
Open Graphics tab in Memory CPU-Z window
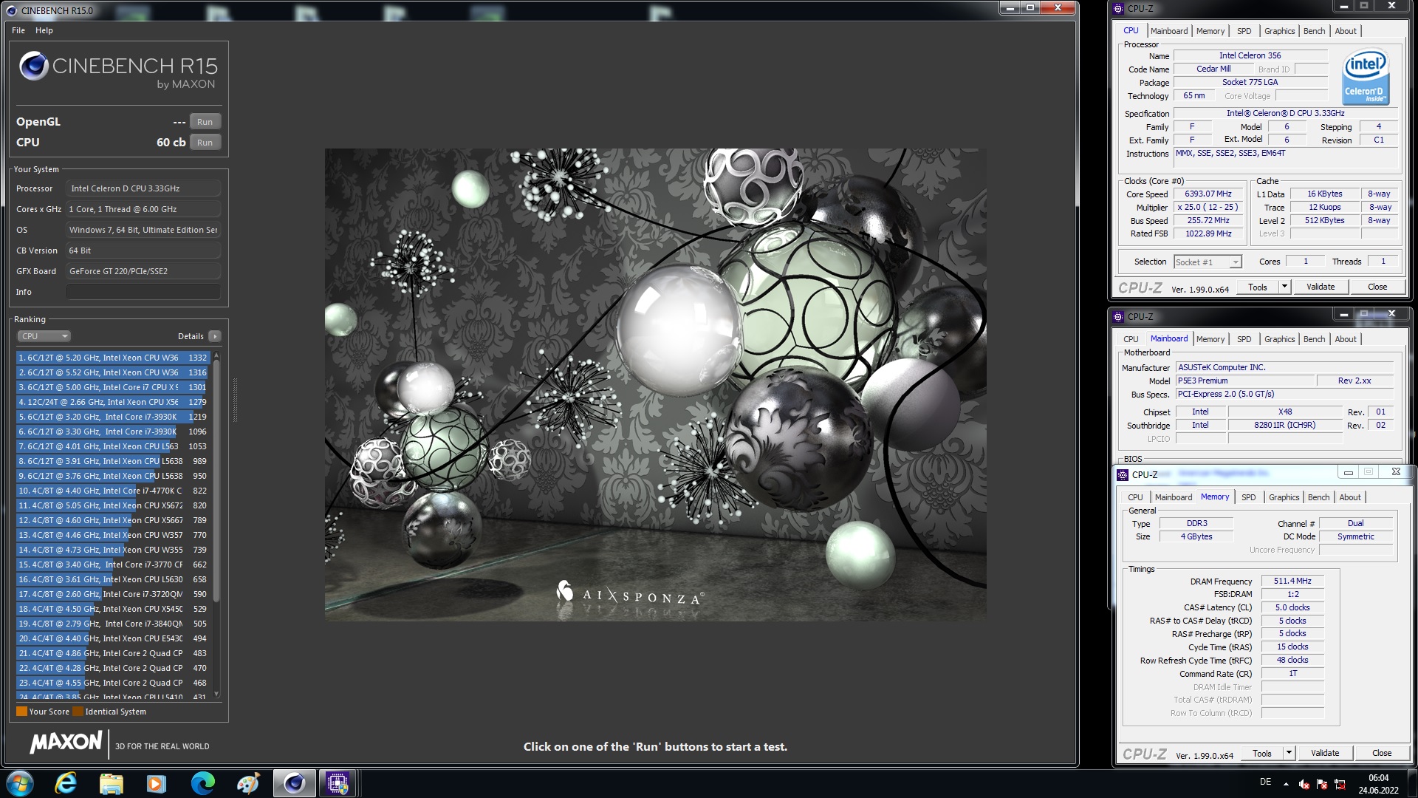tap(1284, 497)
